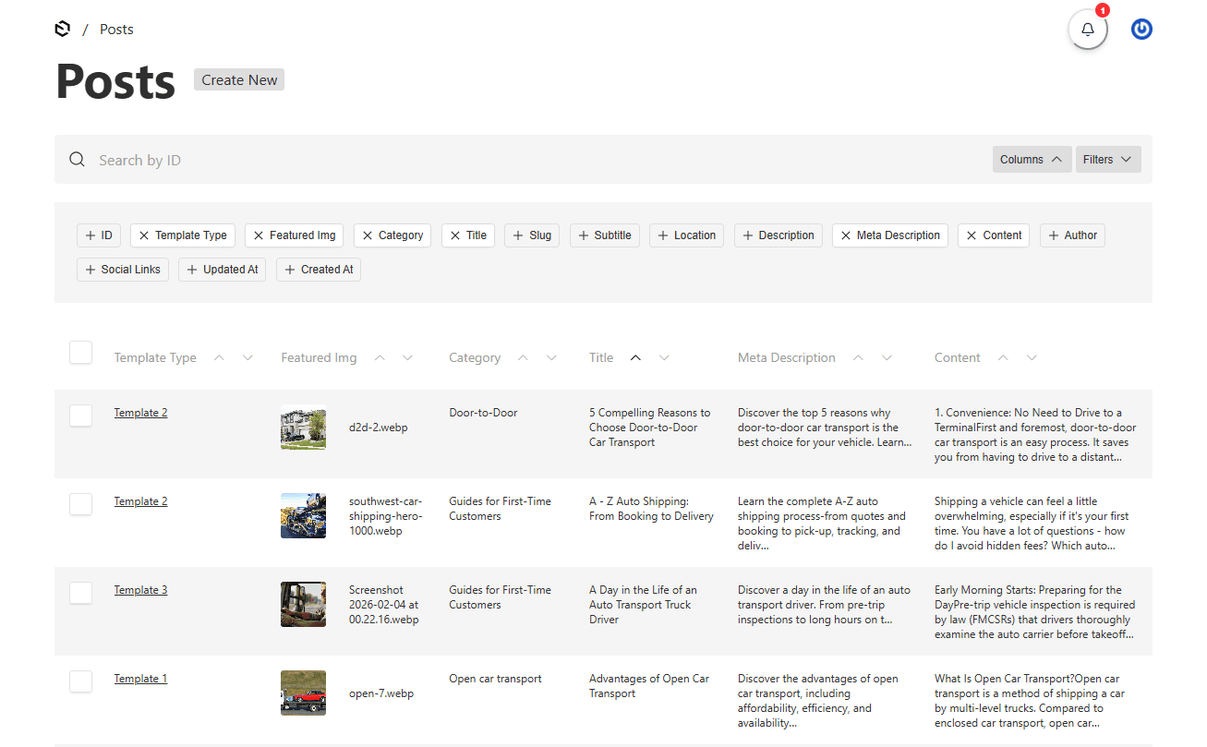Click the 'Door-to-Door' category cell
The height and width of the screenshot is (747, 1207).
click(483, 413)
